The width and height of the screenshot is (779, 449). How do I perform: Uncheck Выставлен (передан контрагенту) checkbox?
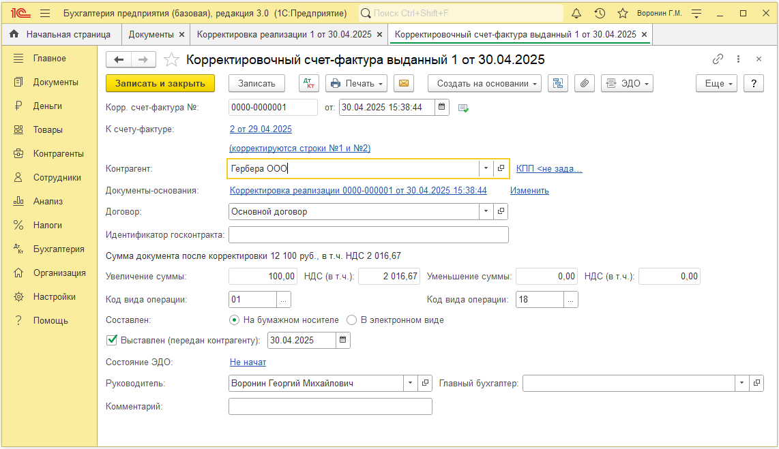pyautogui.click(x=112, y=341)
